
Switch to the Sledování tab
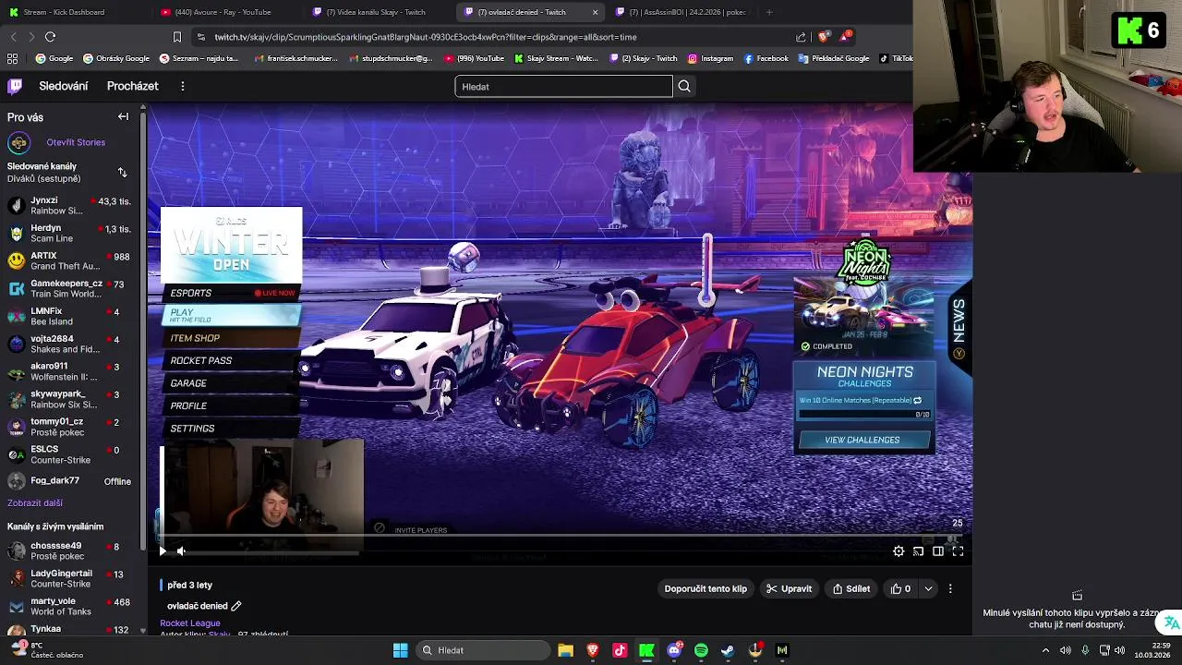pyautogui.click(x=64, y=86)
